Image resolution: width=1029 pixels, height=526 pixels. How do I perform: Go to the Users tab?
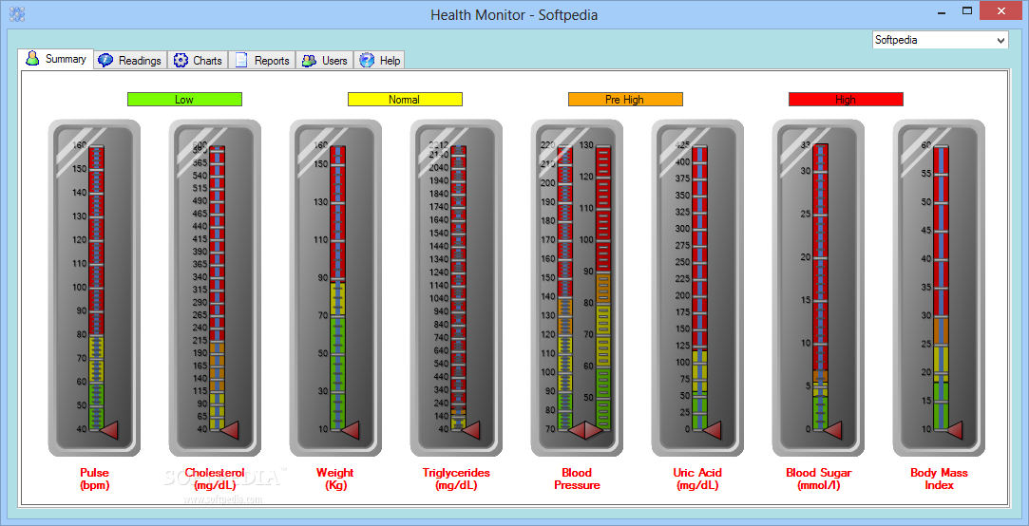[x=325, y=61]
